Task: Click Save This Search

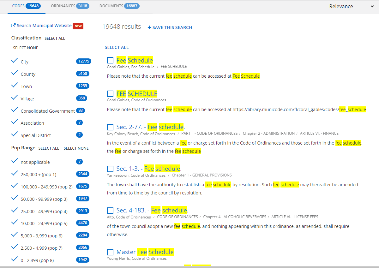Action: tap(170, 27)
